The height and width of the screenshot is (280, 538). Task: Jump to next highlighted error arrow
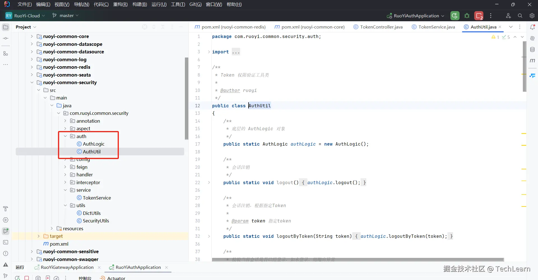[x=522, y=37]
